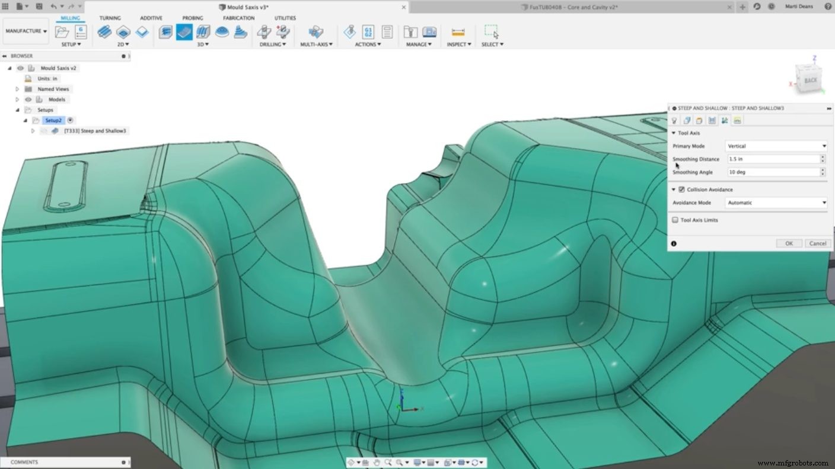The image size is (835, 469).
Task: Select the highlighted Steep and Shallow 3D icon
Action: (x=184, y=33)
